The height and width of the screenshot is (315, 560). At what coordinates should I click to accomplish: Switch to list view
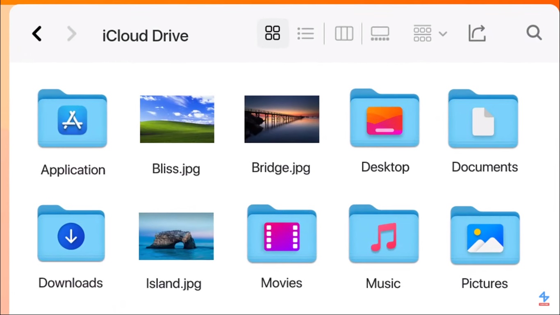pyautogui.click(x=305, y=34)
